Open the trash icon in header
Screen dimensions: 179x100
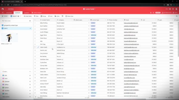[x=151, y=13]
